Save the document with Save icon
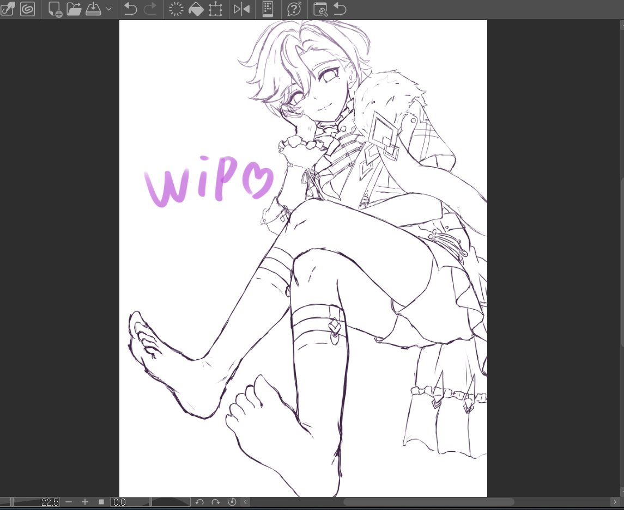Image resolution: width=624 pixels, height=510 pixels. click(x=94, y=9)
